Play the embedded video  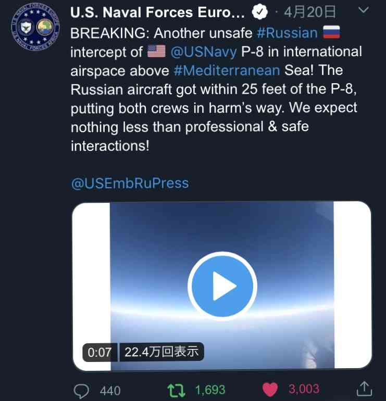pos(222,286)
